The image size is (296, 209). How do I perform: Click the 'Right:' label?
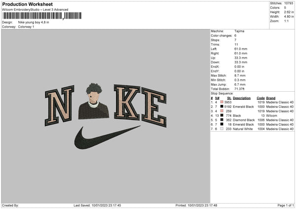click(215, 53)
